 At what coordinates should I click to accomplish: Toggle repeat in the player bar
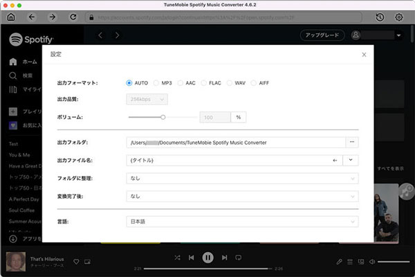(x=238, y=258)
